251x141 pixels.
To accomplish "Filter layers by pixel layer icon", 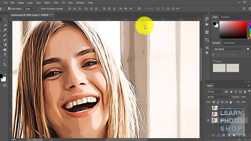I will click(226, 92).
